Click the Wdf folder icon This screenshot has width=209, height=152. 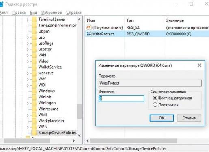point(34,79)
